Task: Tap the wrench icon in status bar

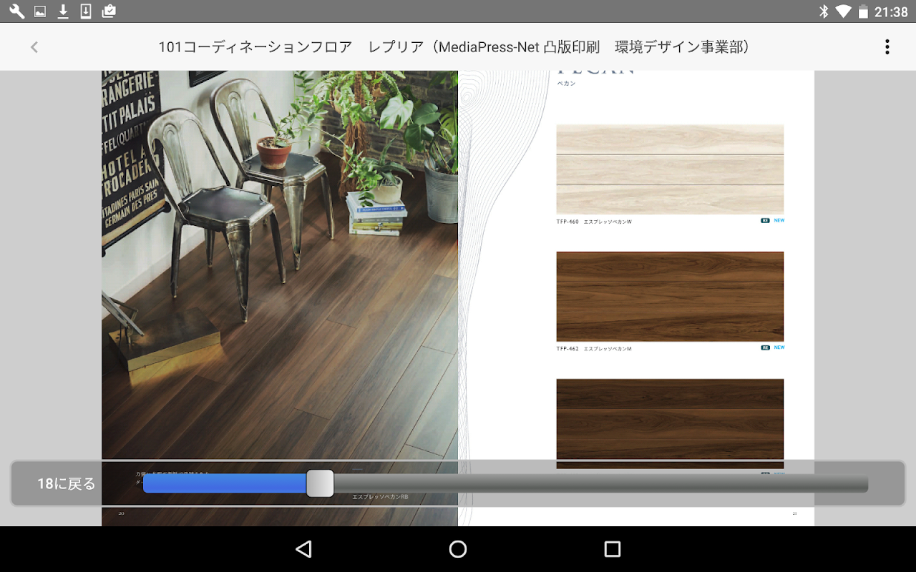Action: 16,11
